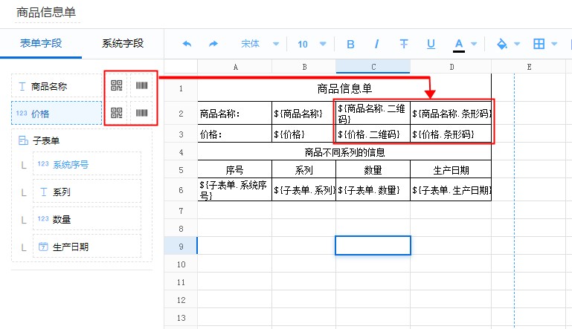The image size is (572, 329).
Task: Insert barcode for 商品名称 field
Action: 142,86
